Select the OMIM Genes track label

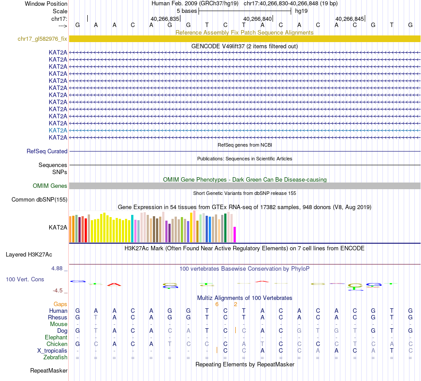coord(50,186)
